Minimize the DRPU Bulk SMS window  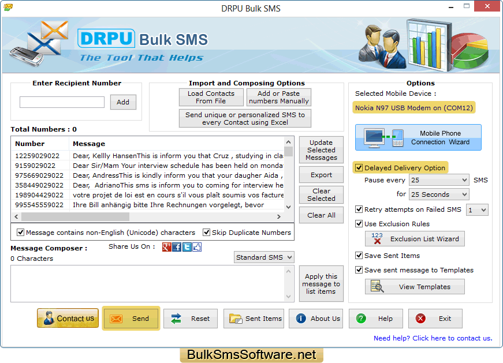tap(451, 7)
